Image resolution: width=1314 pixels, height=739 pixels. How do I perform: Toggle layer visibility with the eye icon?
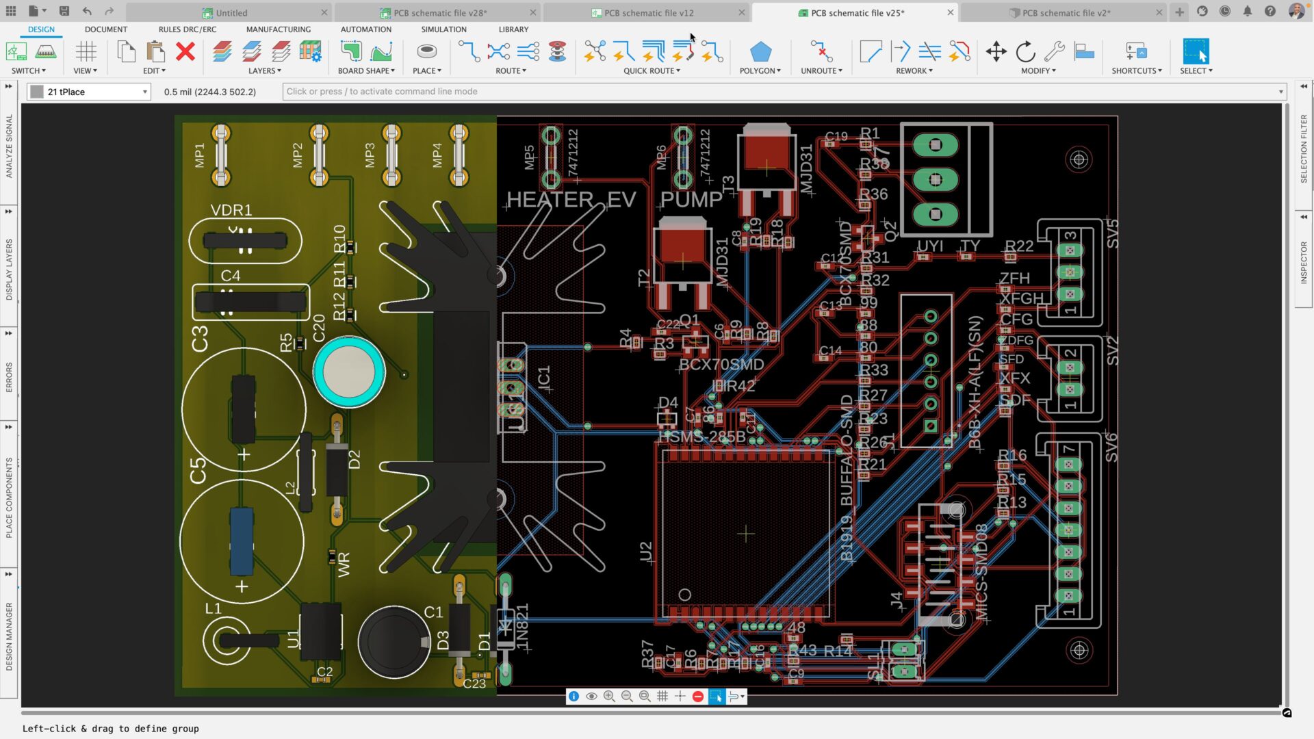pyautogui.click(x=591, y=696)
